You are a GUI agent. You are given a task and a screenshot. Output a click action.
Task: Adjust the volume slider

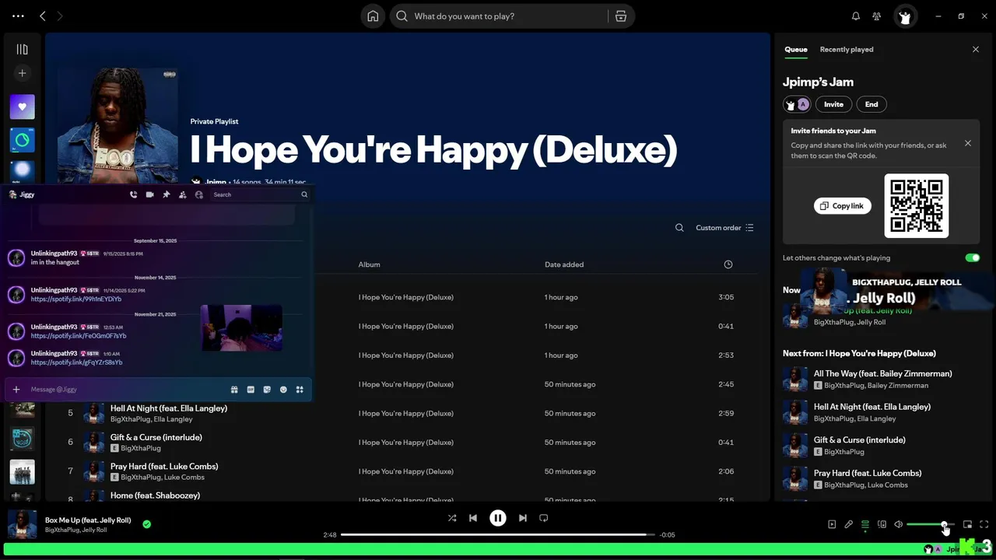[931, 524]
